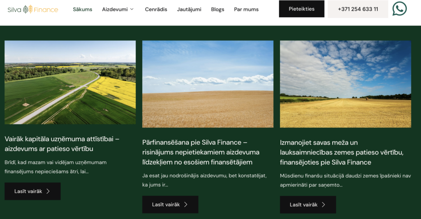Click the arrow in the third Lasīt vairāk button
421x219 pixels.
(x=324, y=204)
